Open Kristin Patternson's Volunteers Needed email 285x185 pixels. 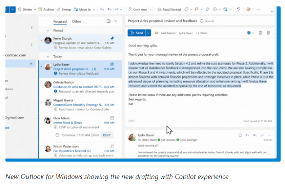tap(80, 151)
